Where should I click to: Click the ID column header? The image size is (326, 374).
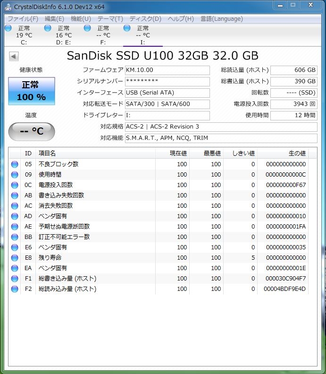click(x=28, y=153)
